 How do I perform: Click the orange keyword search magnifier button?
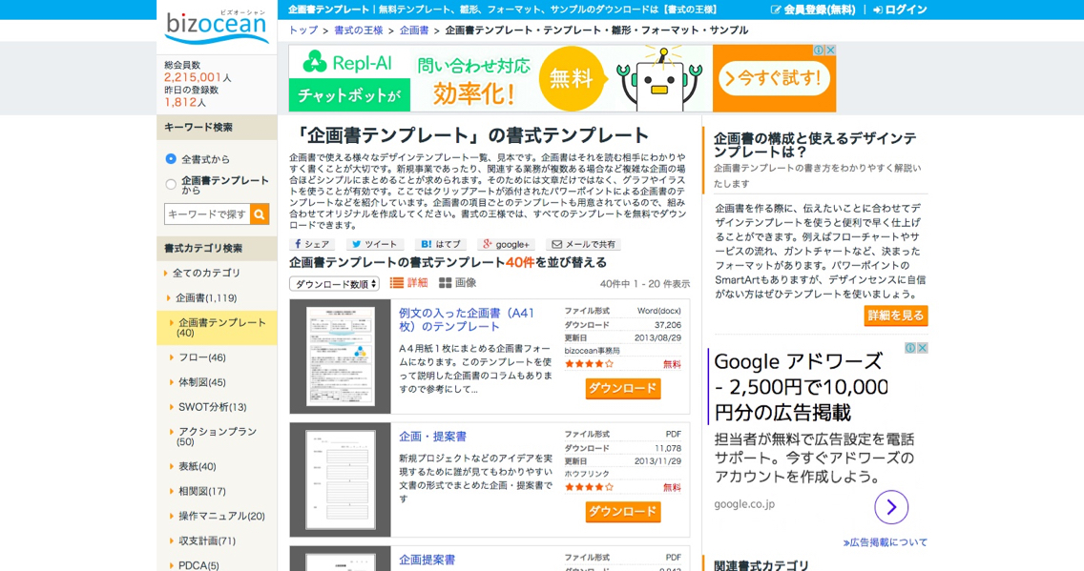coord(260,214)
